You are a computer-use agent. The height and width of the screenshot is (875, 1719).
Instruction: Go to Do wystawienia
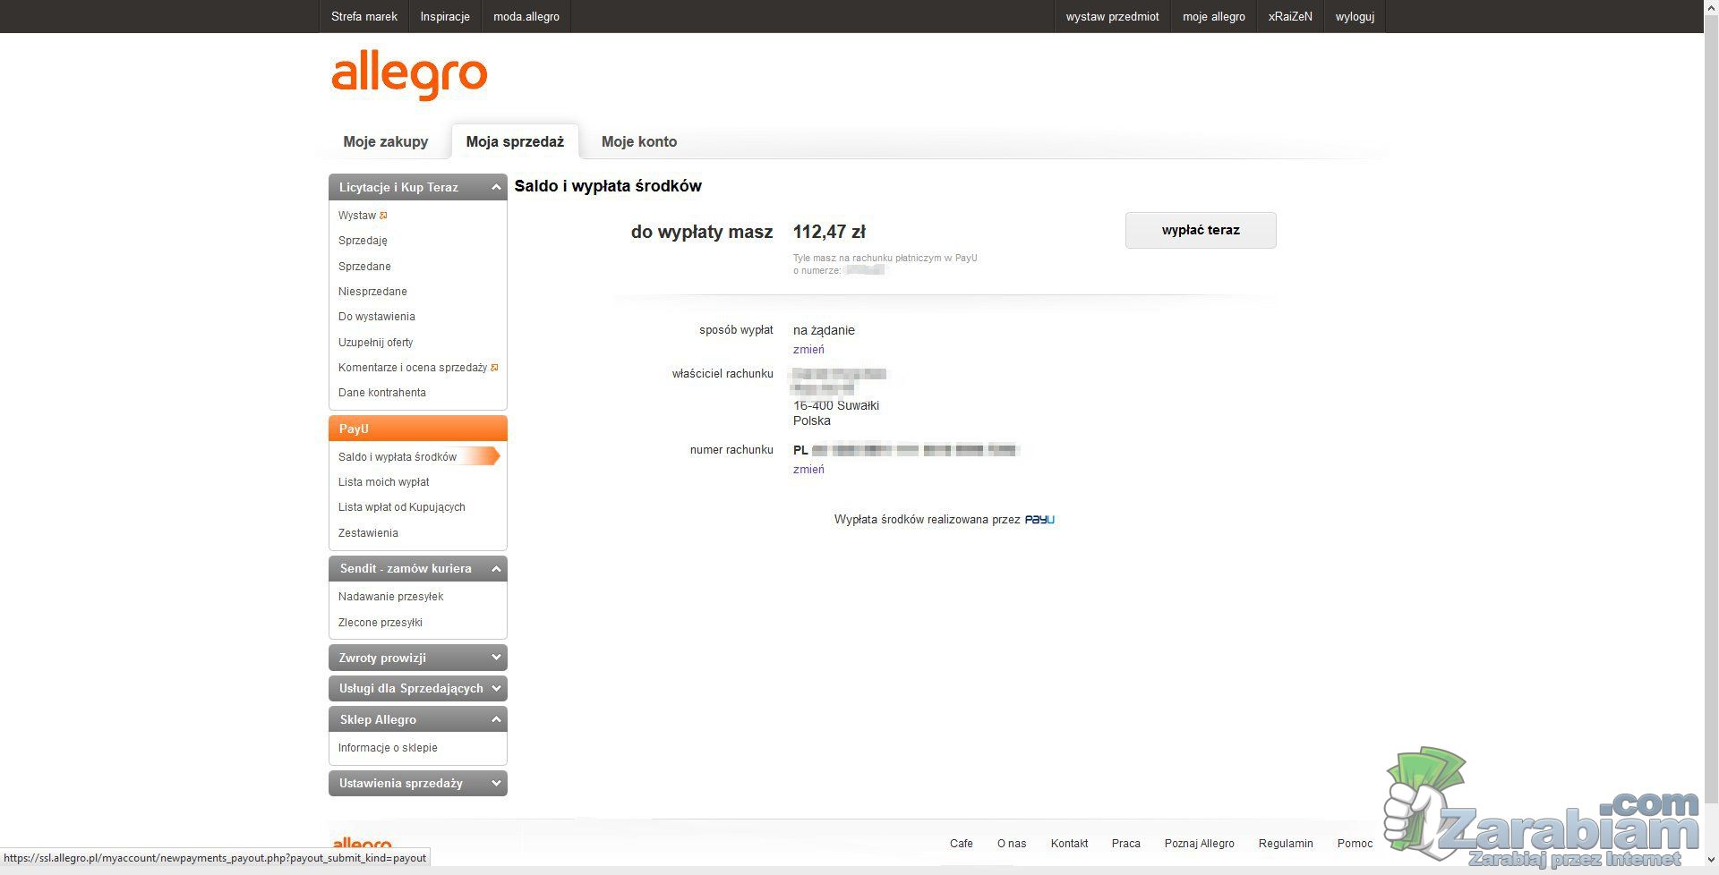coord(377,317)
